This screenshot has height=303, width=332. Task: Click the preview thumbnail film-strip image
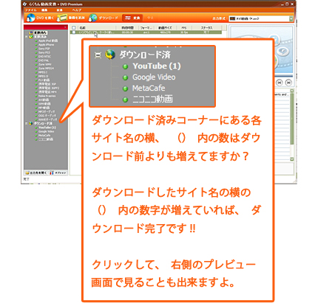(x=284, y=50)
